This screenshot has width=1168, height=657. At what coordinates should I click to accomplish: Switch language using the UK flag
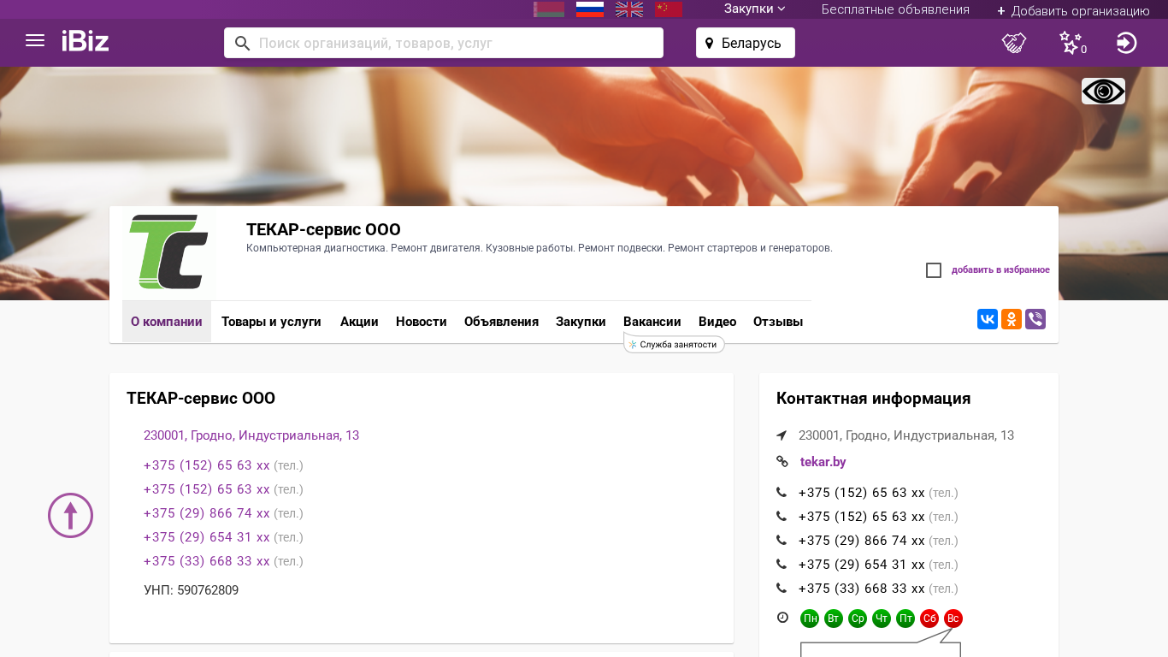(x=629, y=9)
